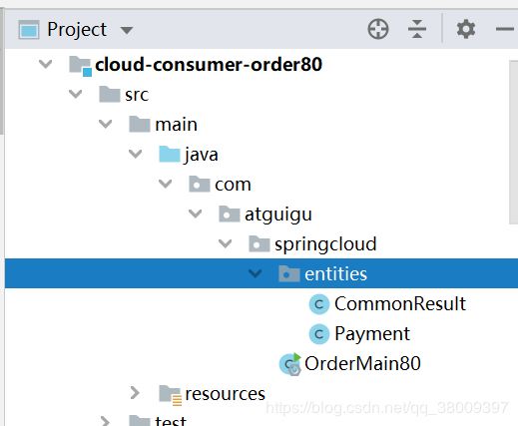Click the resources folder icon
Image resolution: width=518 pixels, height=426 pixels.
pyautogui.click(x=171, y=395)
